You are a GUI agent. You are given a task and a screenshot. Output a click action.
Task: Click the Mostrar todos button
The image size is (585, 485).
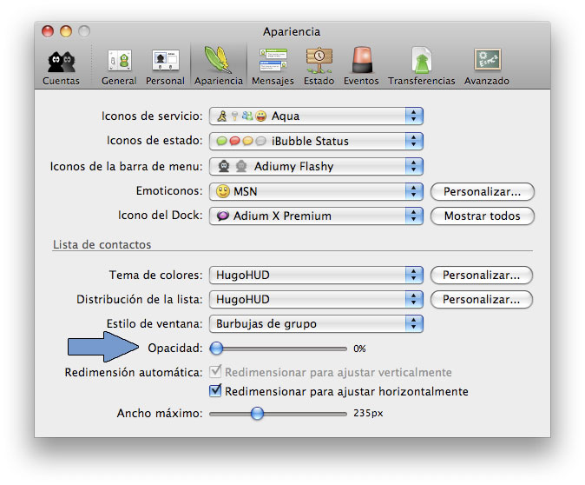482,216
